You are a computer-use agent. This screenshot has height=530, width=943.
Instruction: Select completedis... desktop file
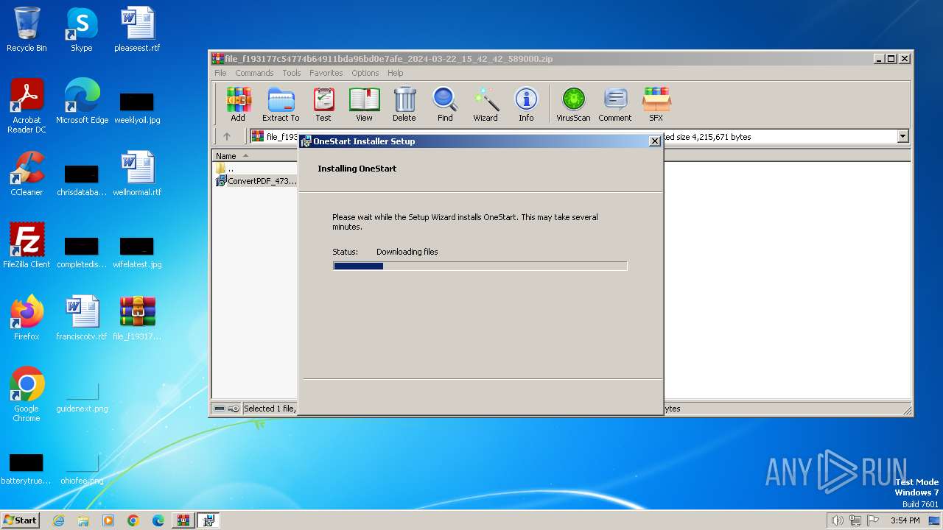click(82, 251)
